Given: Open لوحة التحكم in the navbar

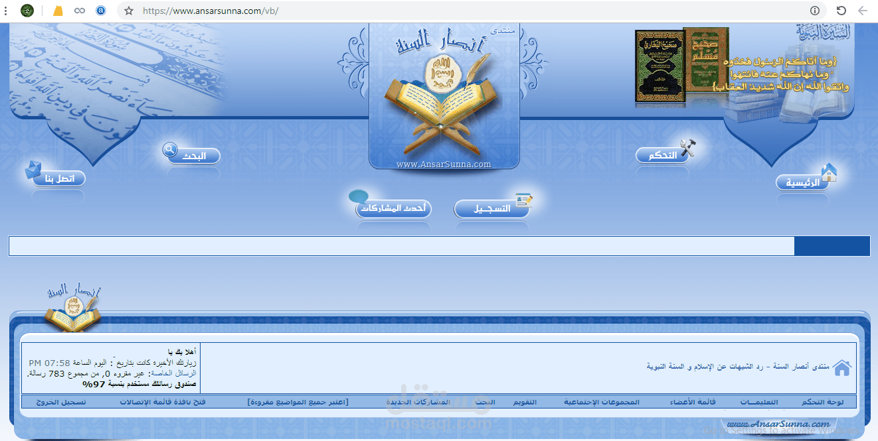Looking at the screenshot, I should 822,403.
